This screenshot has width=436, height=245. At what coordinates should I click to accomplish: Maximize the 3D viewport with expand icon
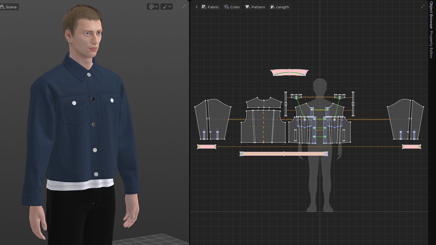184,6
